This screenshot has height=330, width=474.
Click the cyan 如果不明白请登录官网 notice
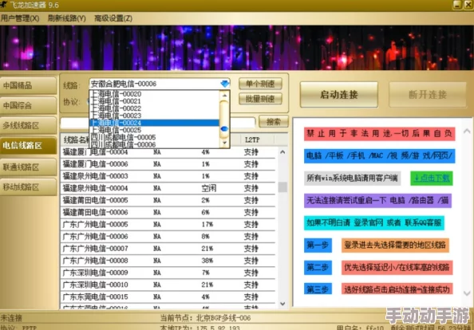coord(374,223)
